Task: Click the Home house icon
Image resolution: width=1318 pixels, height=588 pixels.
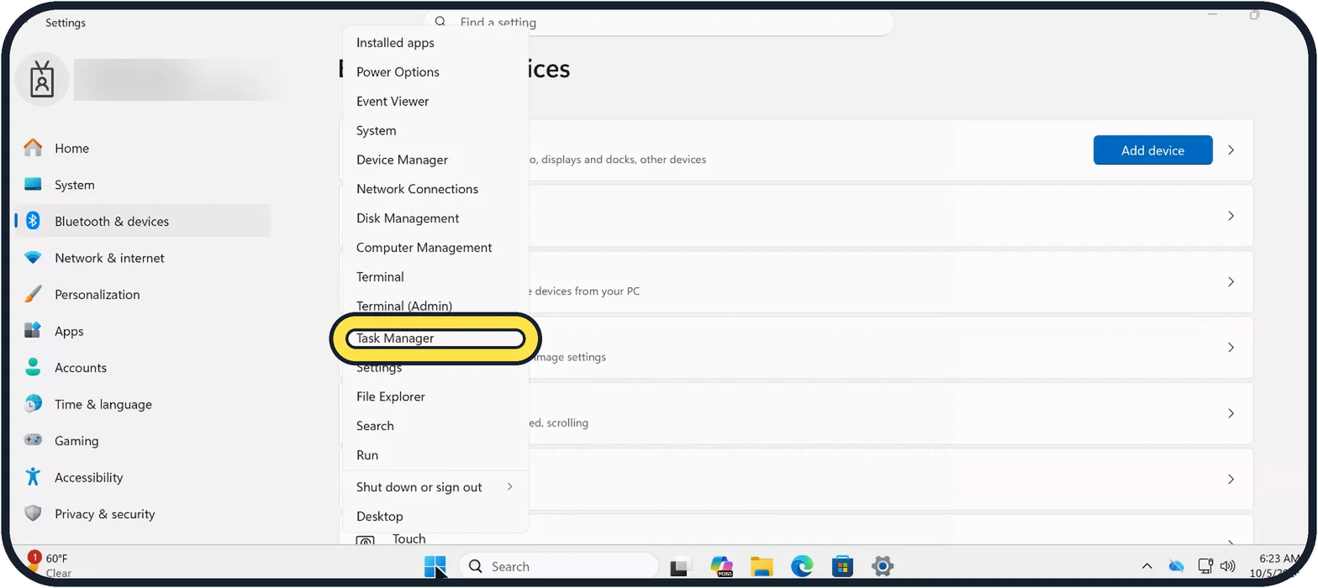Action: tap(33, 148)
